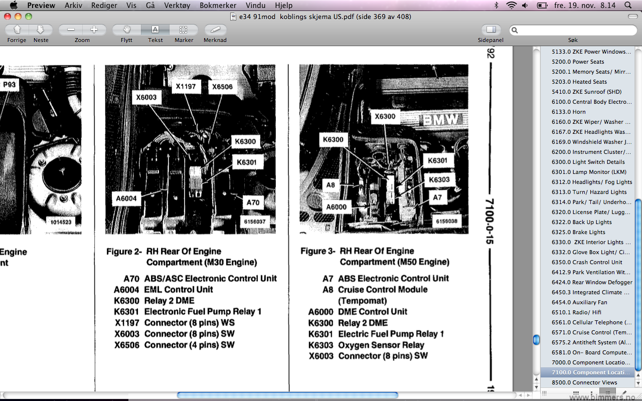
Task: Select '6350.0 Crash Control Unit' entry
Action: point(587,262)
